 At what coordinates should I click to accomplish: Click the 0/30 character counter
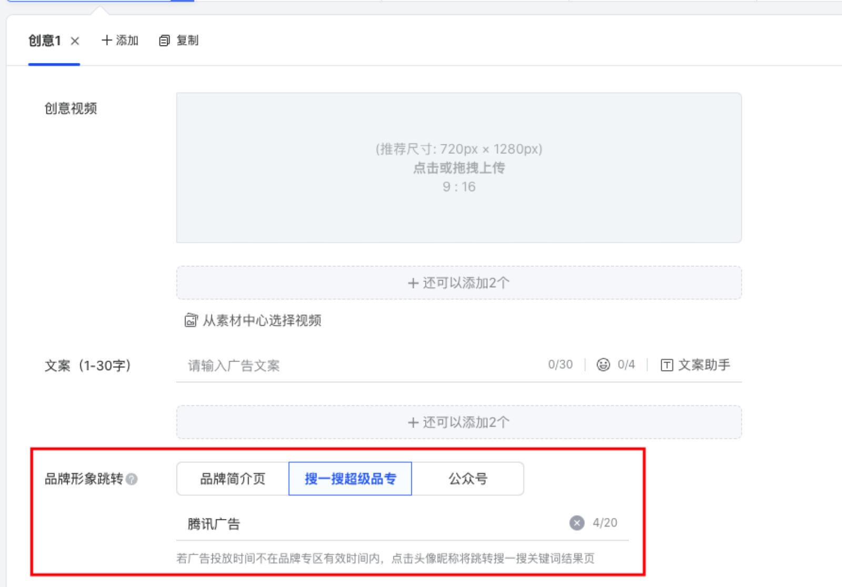[560, 365]
